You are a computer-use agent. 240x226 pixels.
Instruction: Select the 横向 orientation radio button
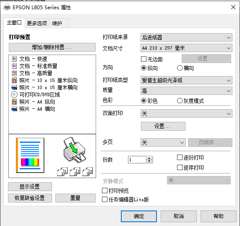pos(180,68)
